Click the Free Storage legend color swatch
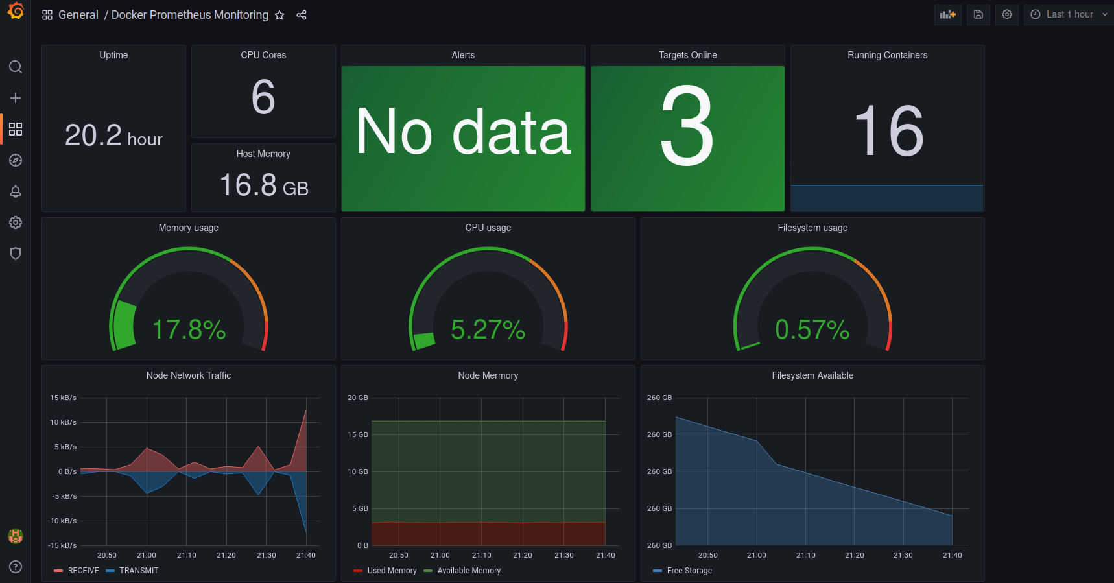Screen dimensions: 1114x583 658,571
